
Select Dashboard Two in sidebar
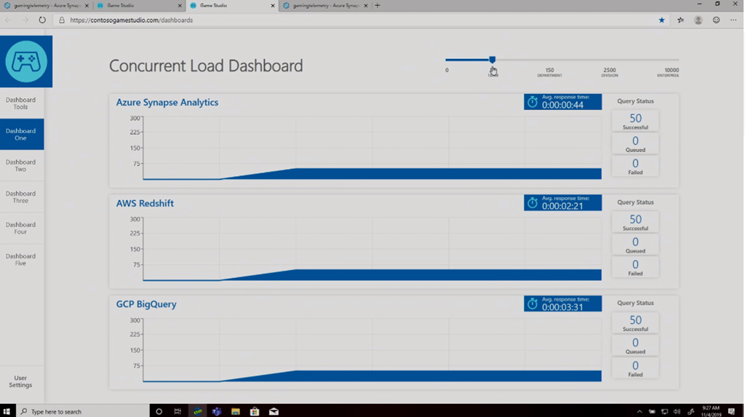tap(22, 165)
